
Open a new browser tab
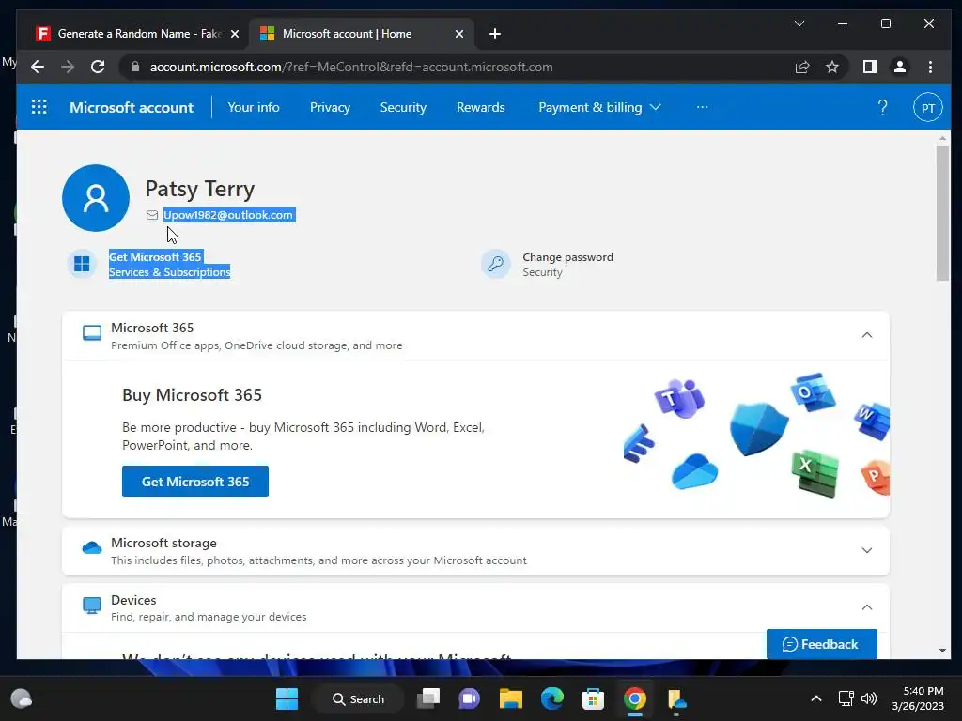pyautogui.click(x=494, y=34)
